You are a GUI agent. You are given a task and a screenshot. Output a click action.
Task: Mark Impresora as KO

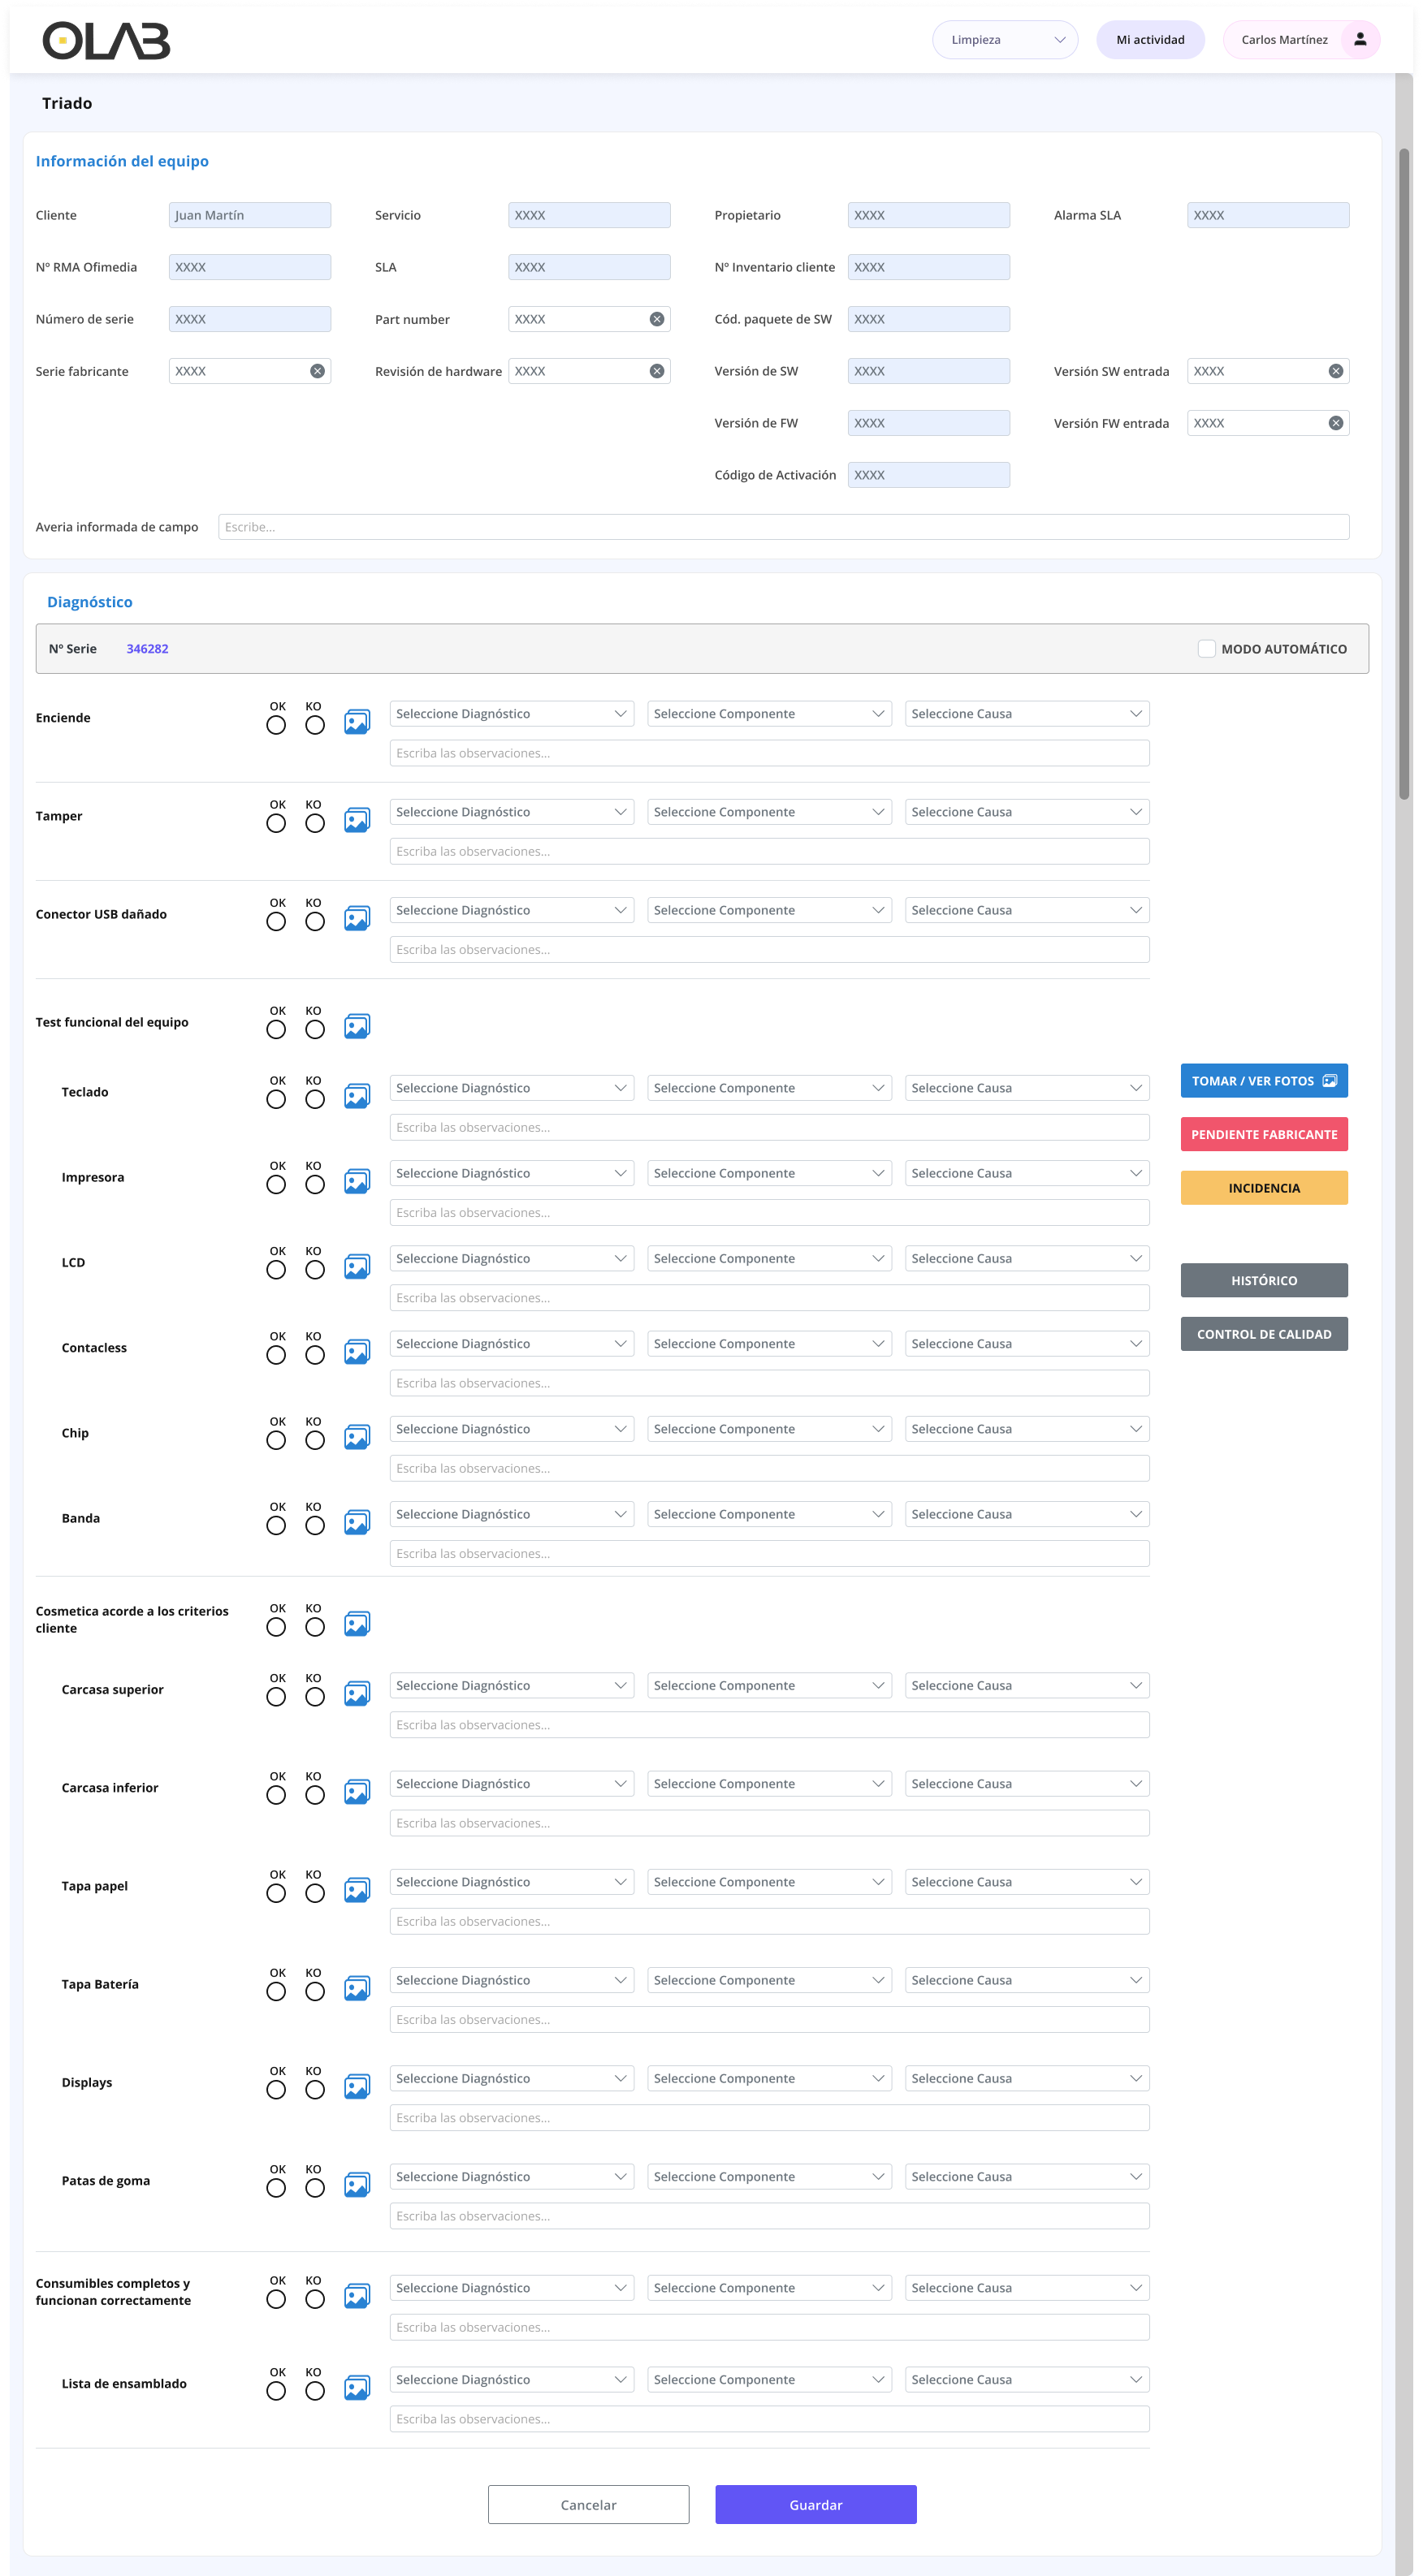314,1184
